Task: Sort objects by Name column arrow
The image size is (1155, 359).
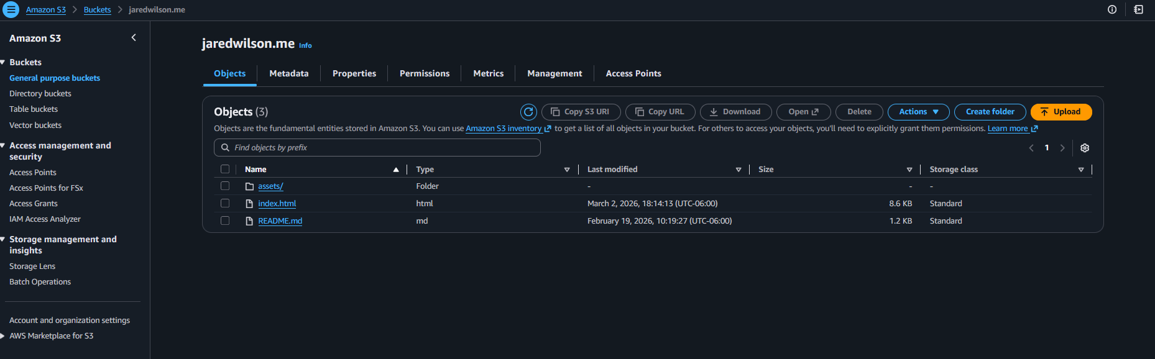Action: click(396, 170)
